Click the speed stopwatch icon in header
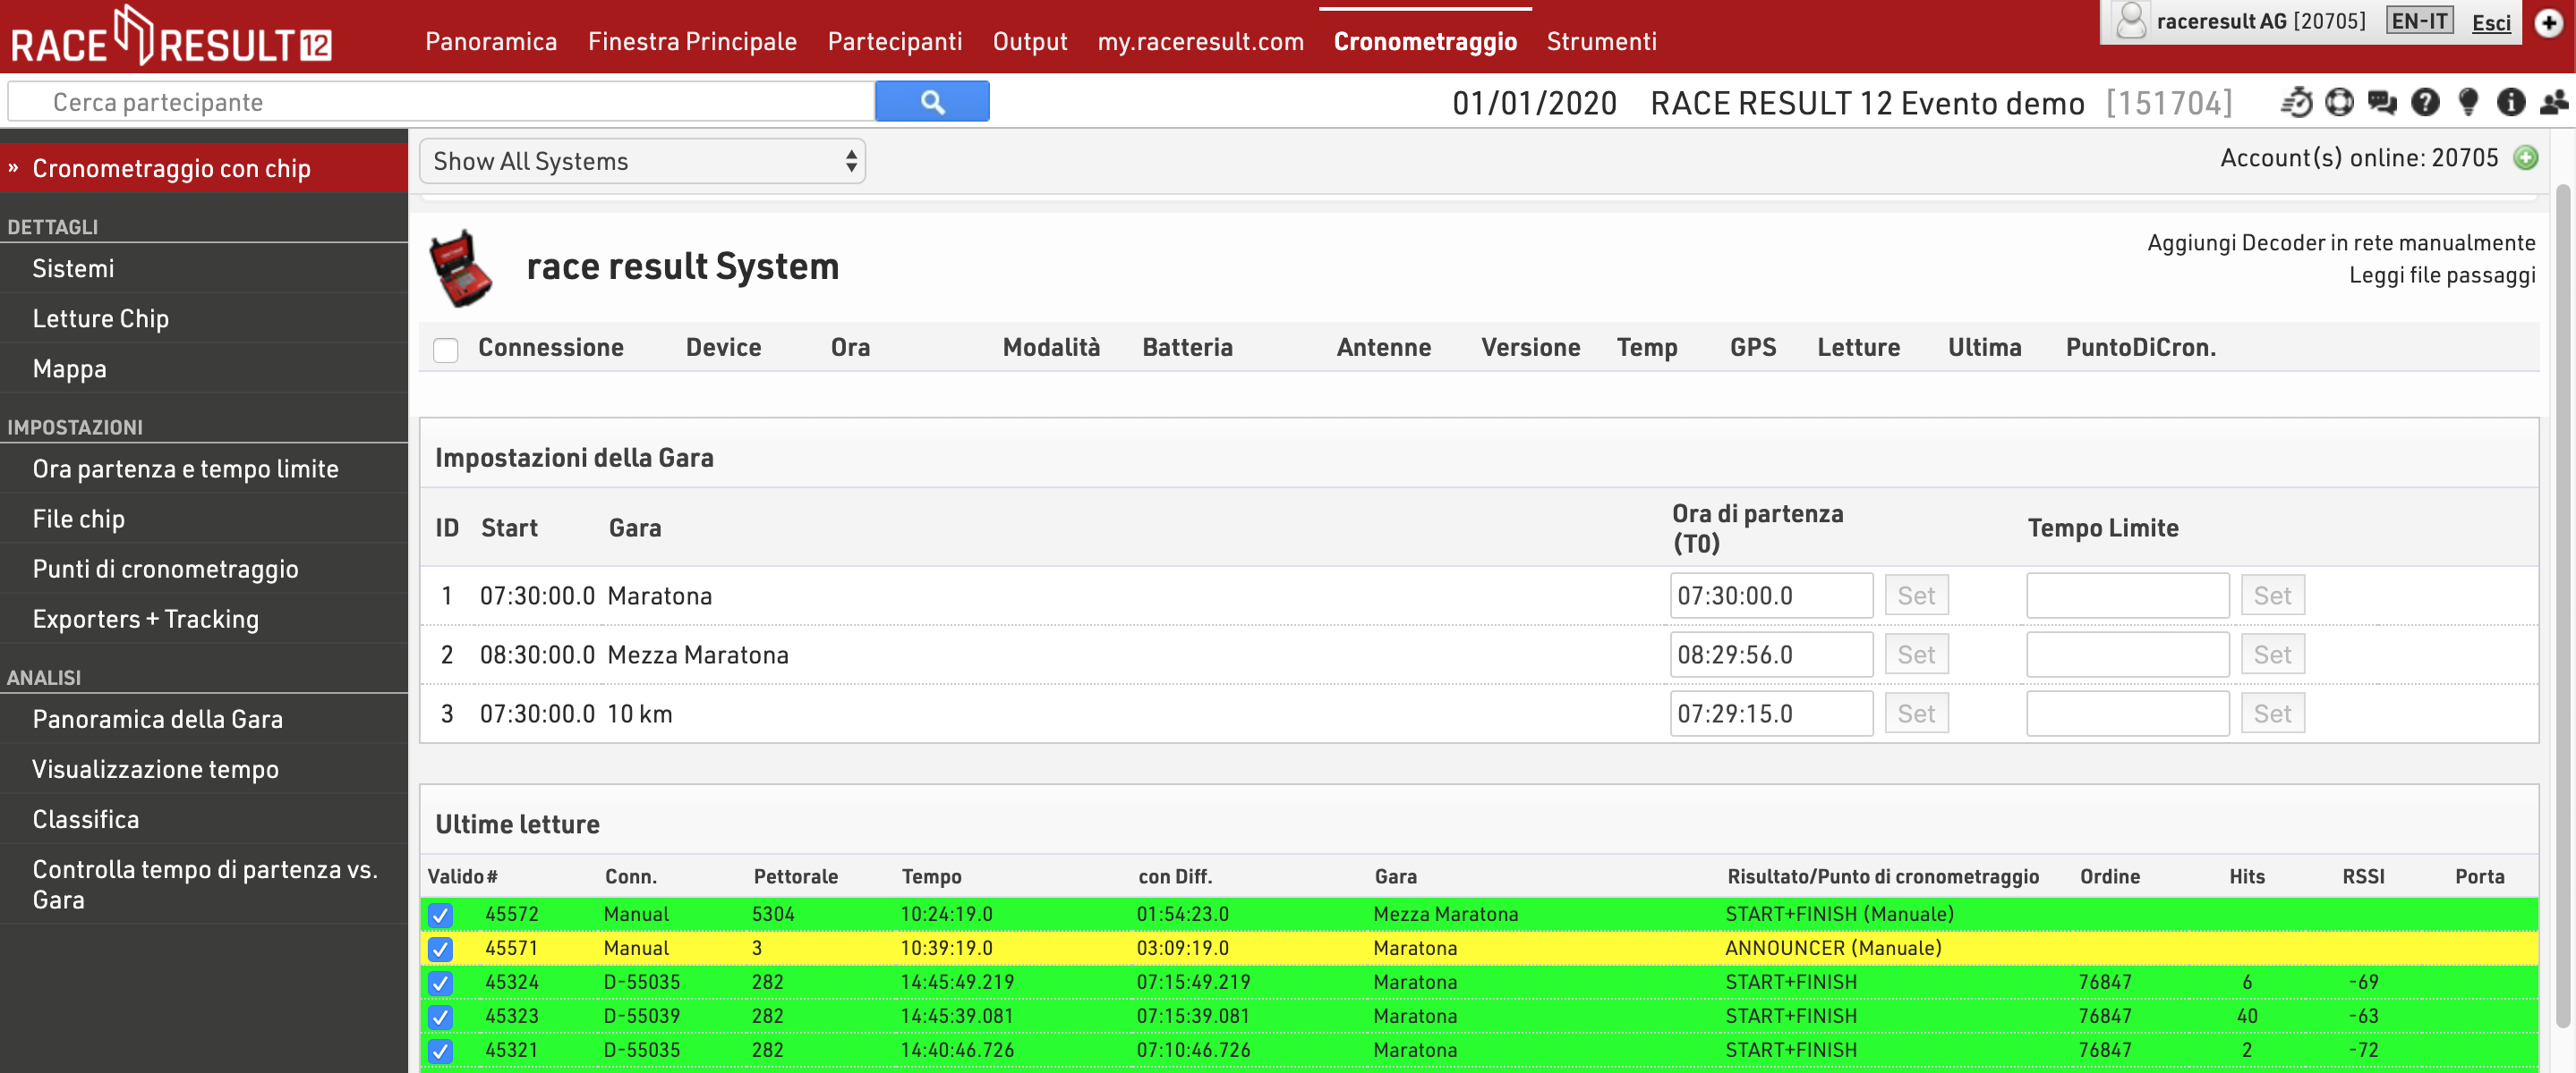Viewport: 2576px width, 1073px height. (x=2296, y=102)
